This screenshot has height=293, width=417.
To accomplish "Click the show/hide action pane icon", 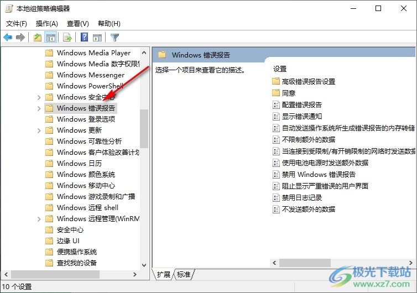I will point(97,38).
